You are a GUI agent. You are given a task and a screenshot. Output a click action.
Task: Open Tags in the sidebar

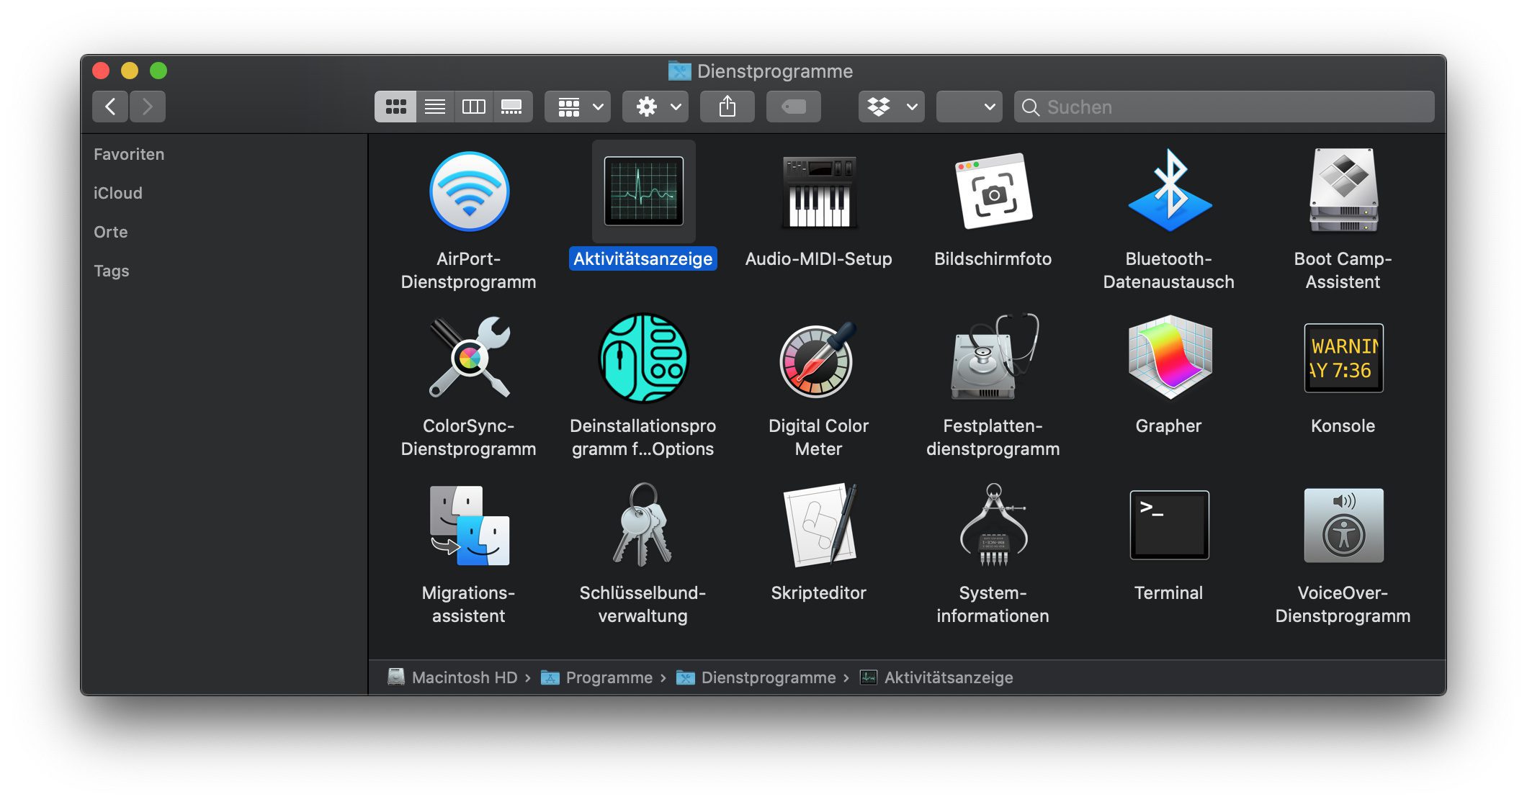coord(111,271)
